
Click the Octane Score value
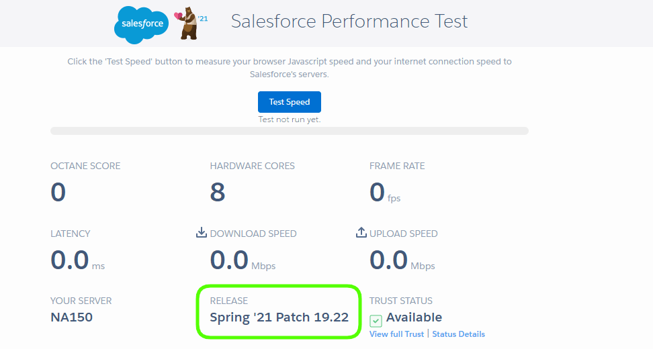tap(58, 193)
